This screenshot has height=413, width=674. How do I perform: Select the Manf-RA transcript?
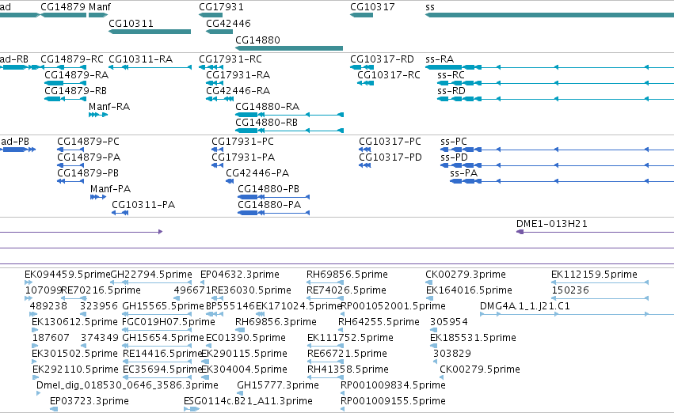click(x=109, y=107)
